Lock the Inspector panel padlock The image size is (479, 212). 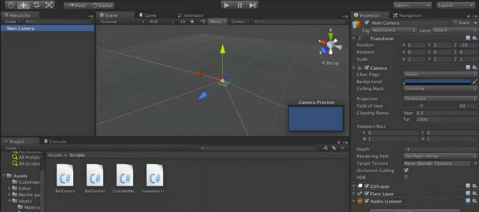(x=468, y=15)
